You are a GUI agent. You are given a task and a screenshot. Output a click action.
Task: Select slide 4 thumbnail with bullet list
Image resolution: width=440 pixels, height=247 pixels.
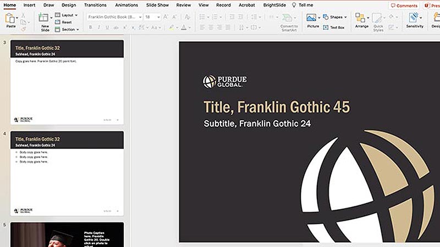pos(67,173)
